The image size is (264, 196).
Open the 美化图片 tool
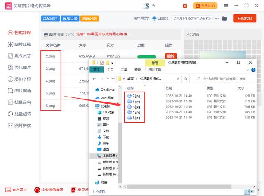pos(19,68)
